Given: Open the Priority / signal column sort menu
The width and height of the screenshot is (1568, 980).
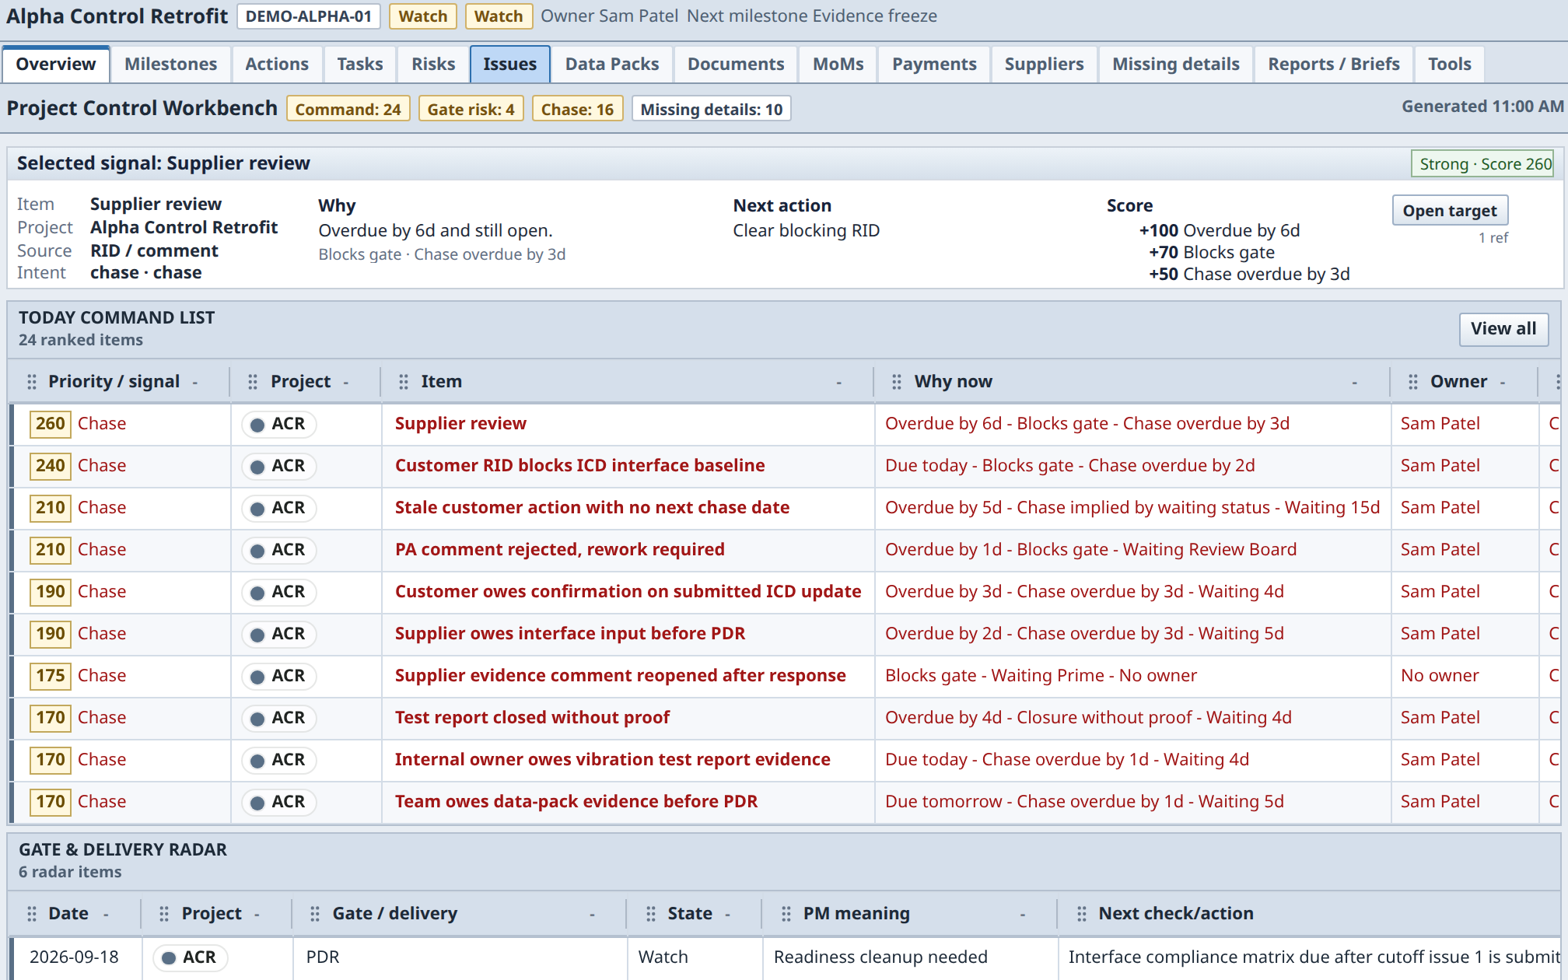Looking at the screenshot, I should click(x=195, y=383).
